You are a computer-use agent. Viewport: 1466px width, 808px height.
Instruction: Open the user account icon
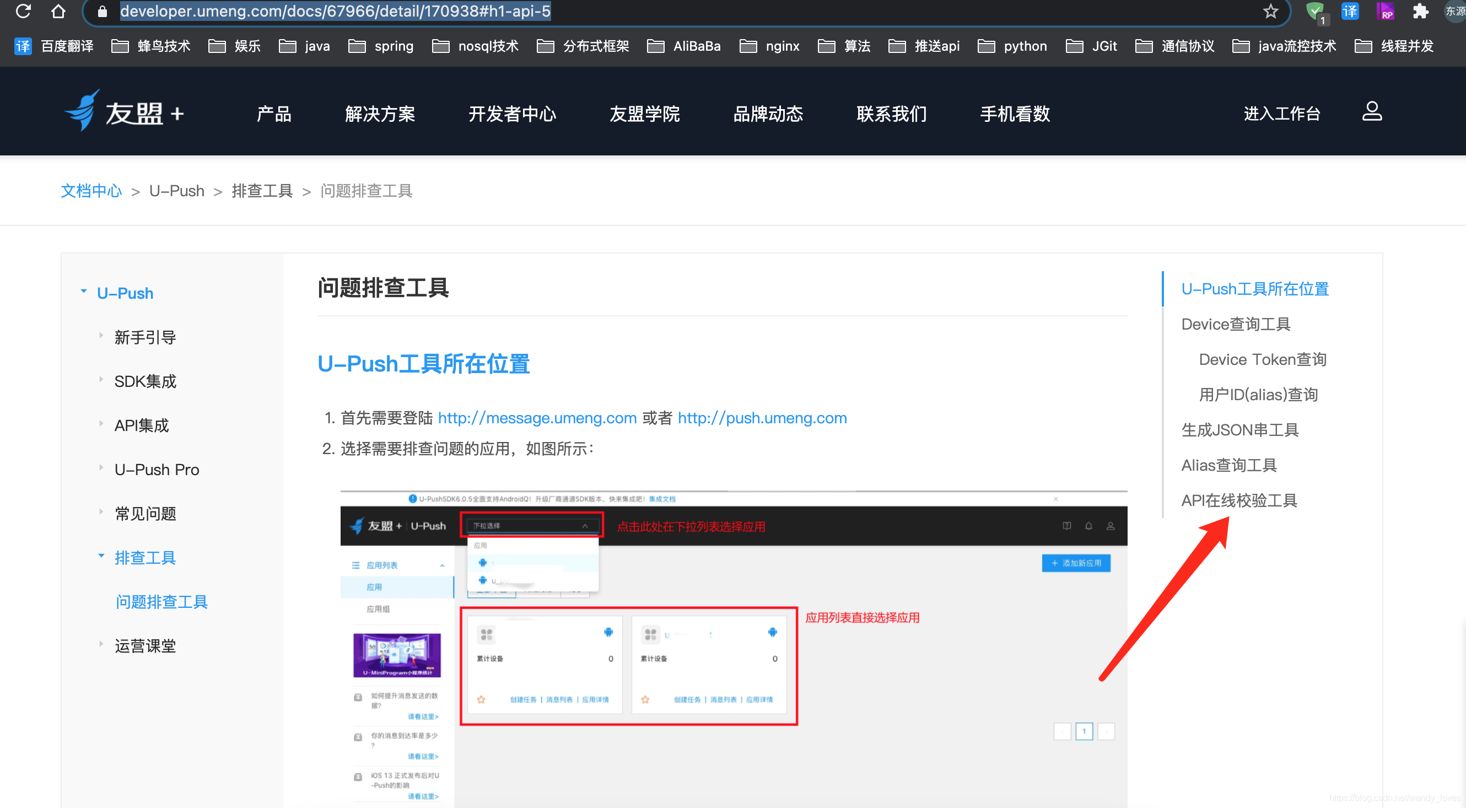click(1372, 111)
